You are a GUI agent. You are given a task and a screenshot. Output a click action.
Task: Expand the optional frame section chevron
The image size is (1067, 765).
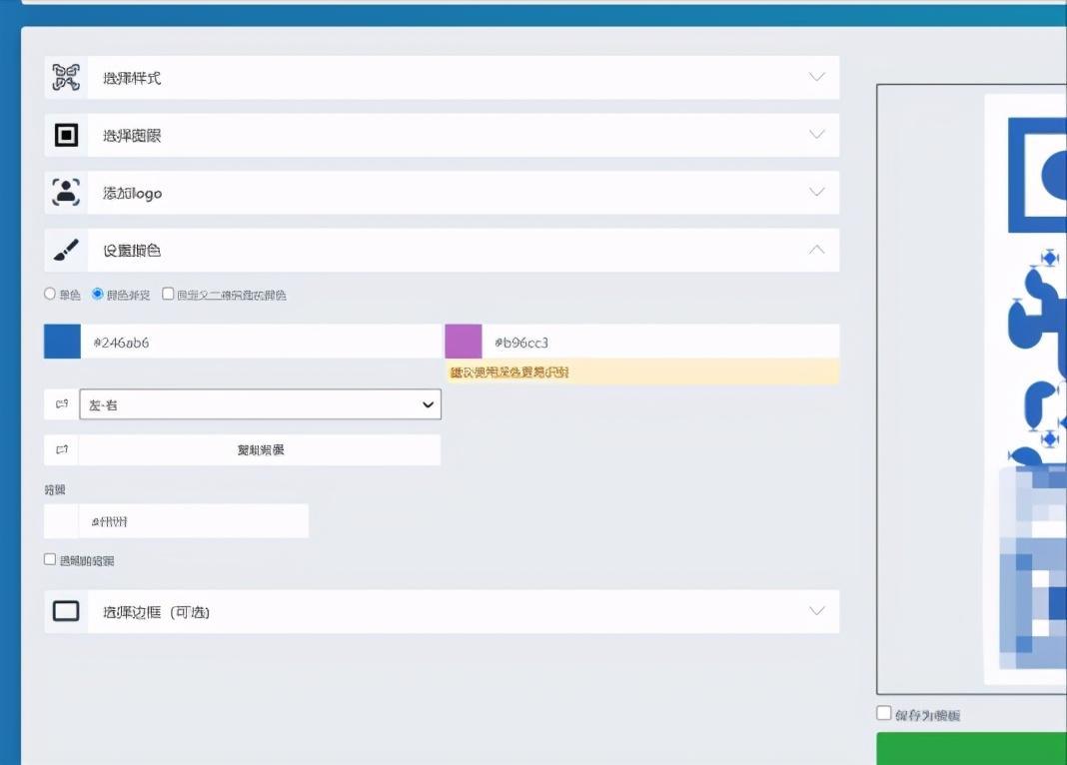816,611
